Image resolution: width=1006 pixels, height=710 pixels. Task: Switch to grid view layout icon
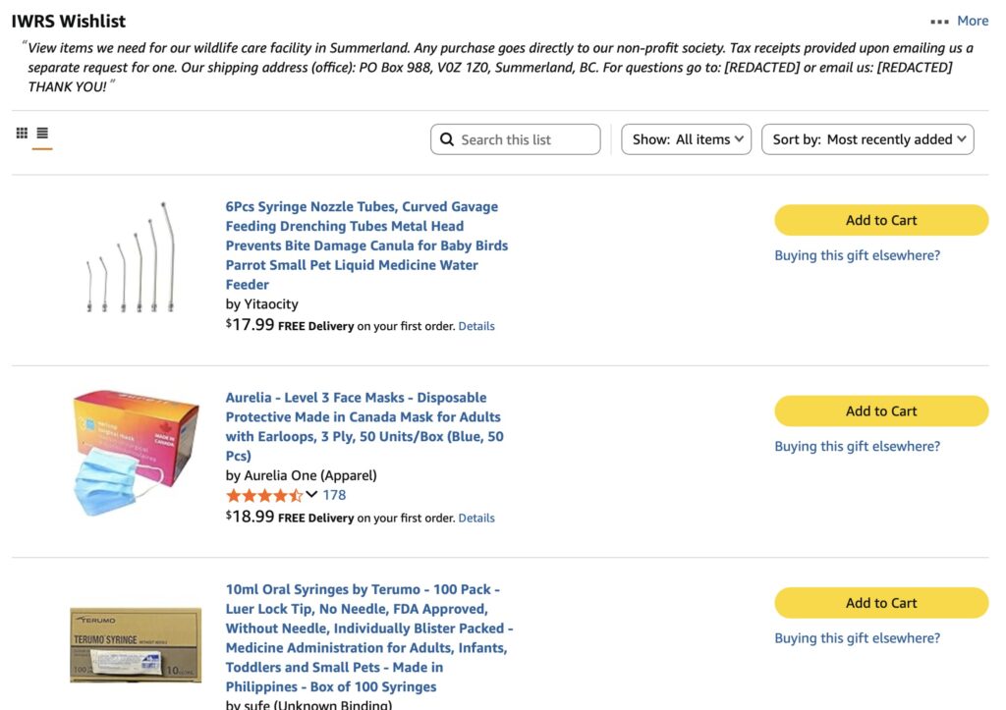click(22, 134)
